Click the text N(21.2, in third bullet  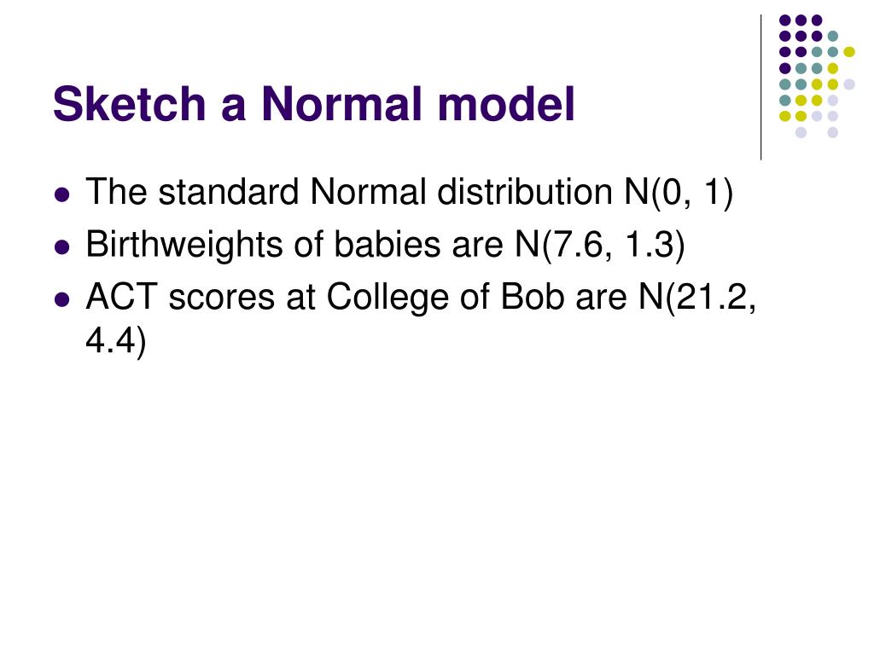point(698,298)
